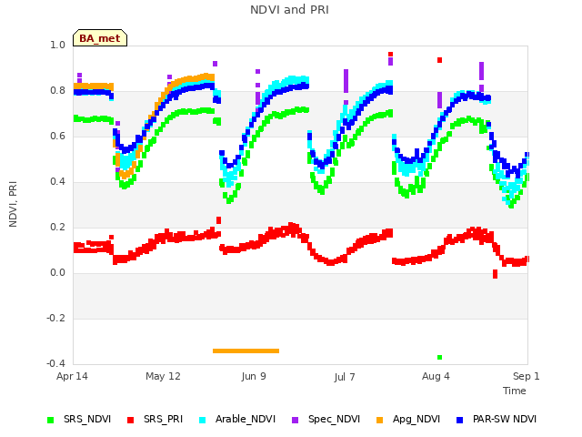Click the orange horizontal bar near -0.35
This screenshot has width=582, height=437.
pos(246,351)
